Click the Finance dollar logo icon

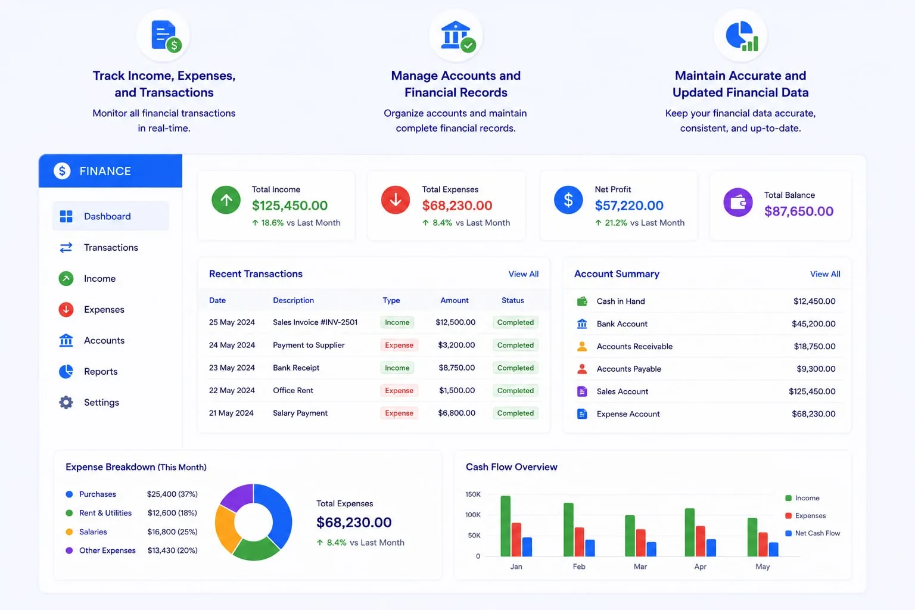[62, 171]
